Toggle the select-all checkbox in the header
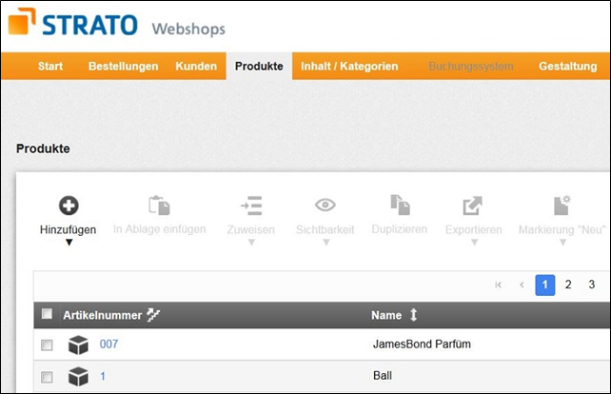Screen dimensions: 611x394 tap(47, 313)
